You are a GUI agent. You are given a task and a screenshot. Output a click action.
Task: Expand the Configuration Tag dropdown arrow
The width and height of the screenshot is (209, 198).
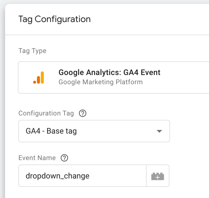click(x=159, y=131)
